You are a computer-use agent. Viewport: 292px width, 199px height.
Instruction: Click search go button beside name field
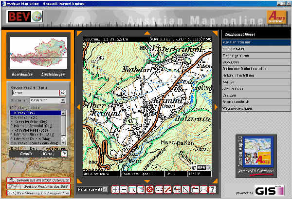tap(63, 93)
